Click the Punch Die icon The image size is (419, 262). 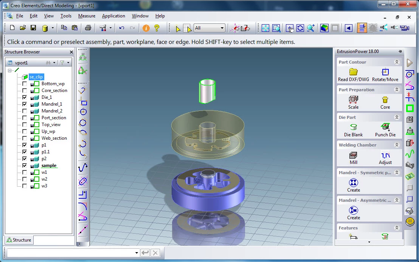(385, 127)
